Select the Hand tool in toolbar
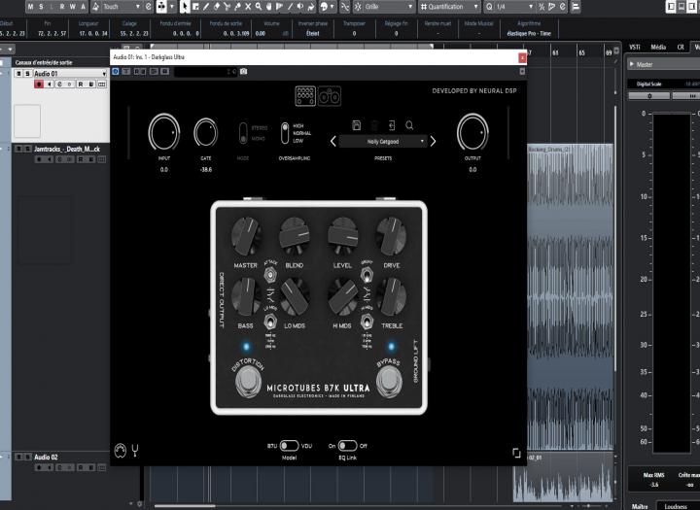The image size is (700, 510). coord(269,7)
